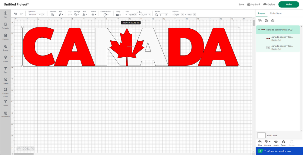Open the Arrange dropdown
Screen dimensions: 303x155
click(77, 14)
